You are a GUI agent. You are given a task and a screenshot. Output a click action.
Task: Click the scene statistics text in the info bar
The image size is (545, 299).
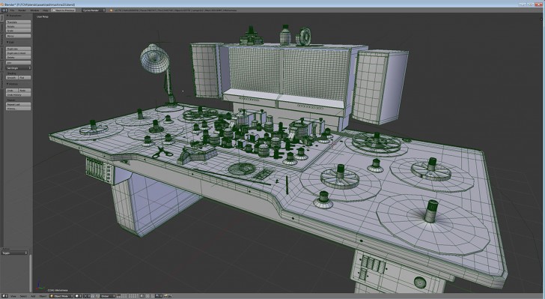pos(175,10)
